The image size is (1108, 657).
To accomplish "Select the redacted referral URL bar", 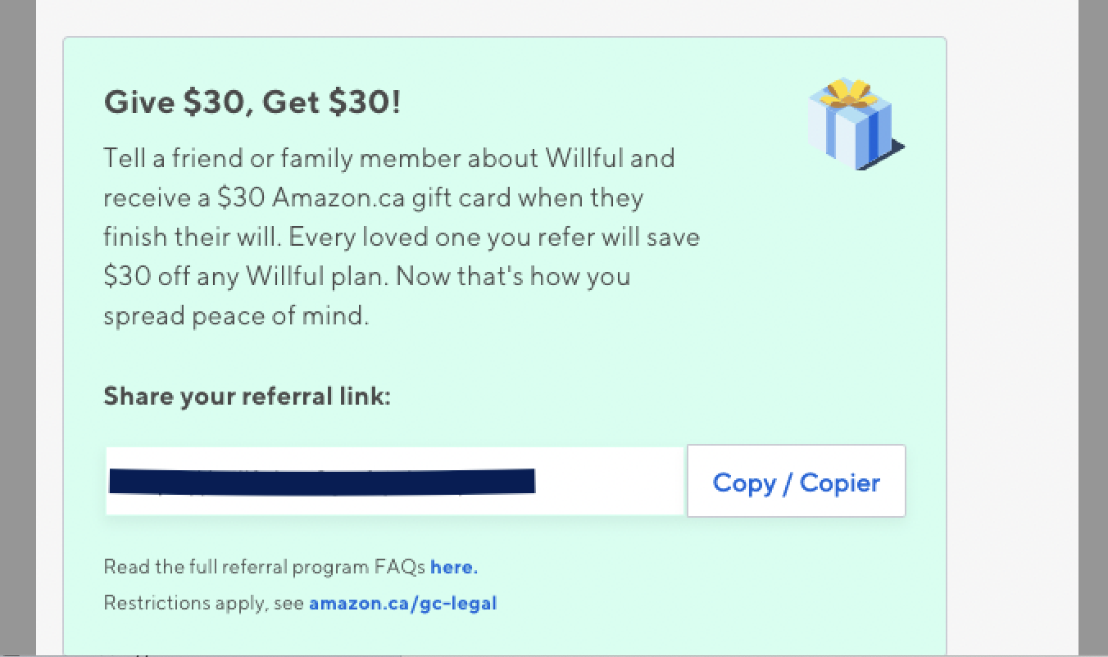I will coord(321,482).
